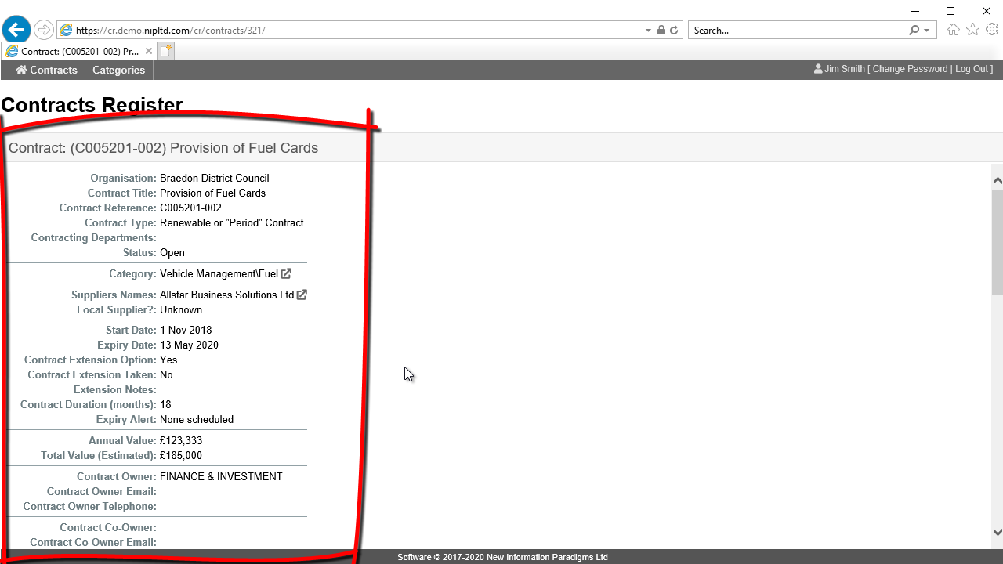1003x564 pixels.
Task: Click the search magnifier icon
Action: (914, 31)
